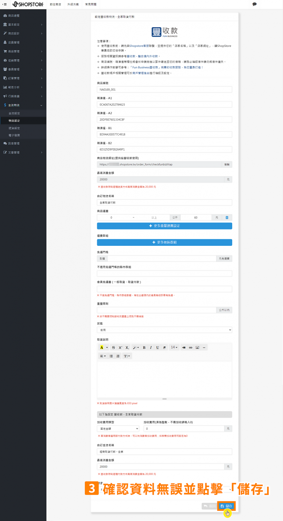Open the chat bubble icon in the header
Image resolution: width=283 pixels, height=521 pixels.
click(254, 4)
